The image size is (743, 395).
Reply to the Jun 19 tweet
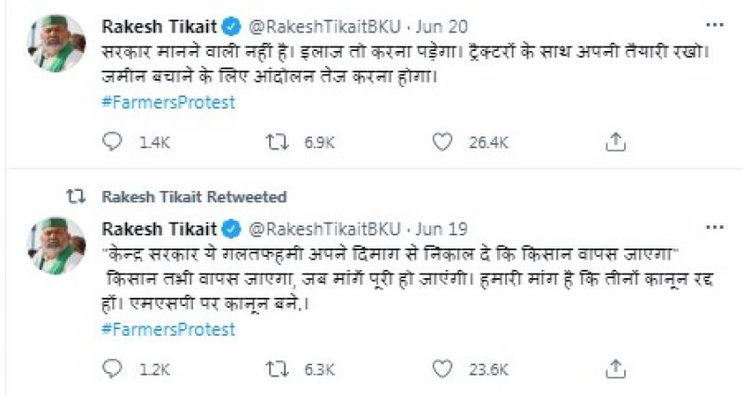click(x=112, y=368)
